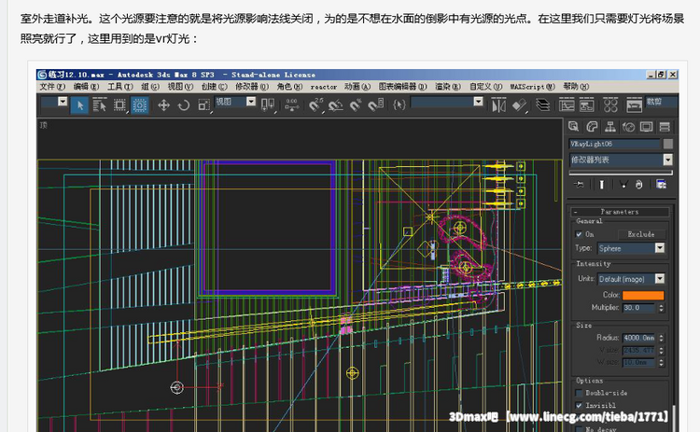This screenshot has height=432, width=700.
Task: Enable the Double-side option checkbox
Action: click(x=579, y=393)
